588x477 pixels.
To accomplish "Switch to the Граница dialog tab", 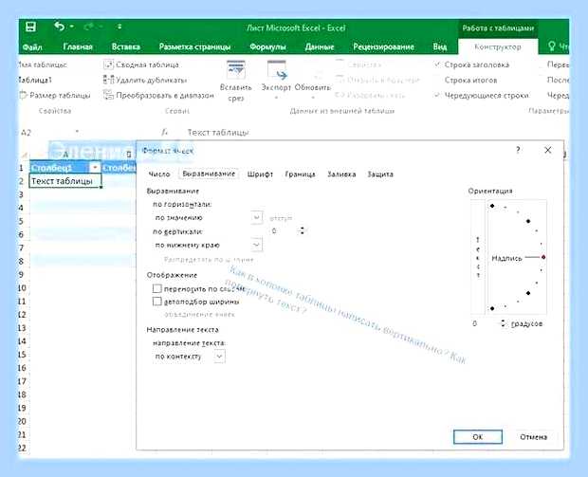I will click(x=300, y=174).
